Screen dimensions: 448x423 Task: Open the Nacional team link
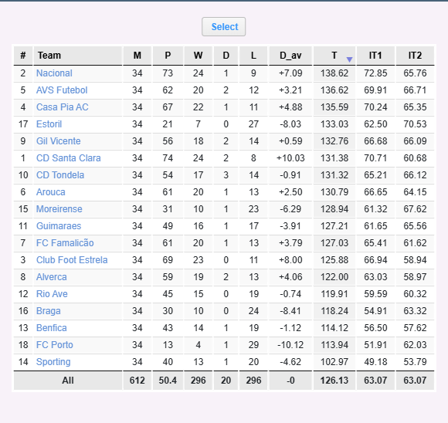(54, 73)
